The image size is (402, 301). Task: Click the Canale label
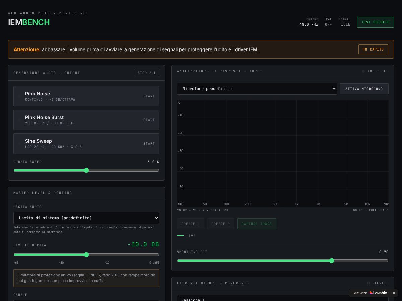(x=20, y=295)
